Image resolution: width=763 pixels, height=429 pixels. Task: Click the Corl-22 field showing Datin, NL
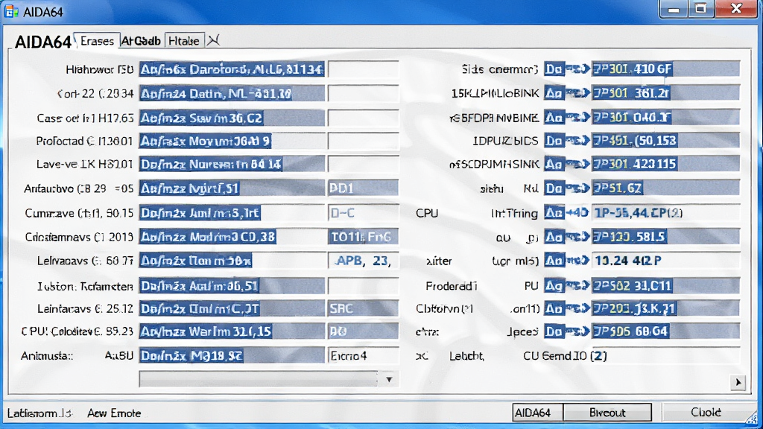pos(232,93)
